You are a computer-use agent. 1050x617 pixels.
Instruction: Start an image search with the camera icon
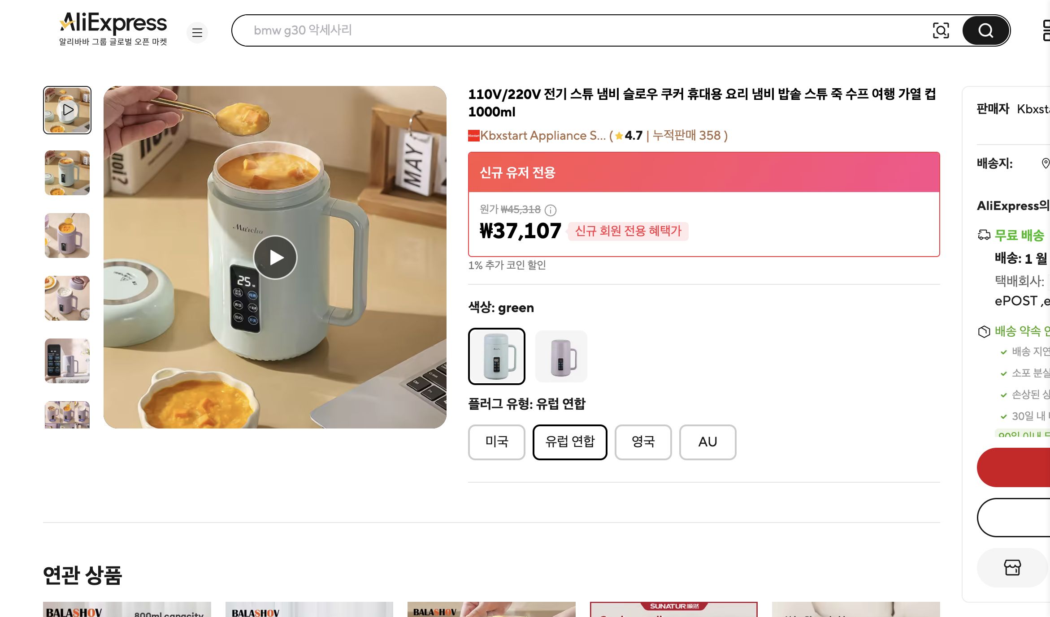click(942, 30)
